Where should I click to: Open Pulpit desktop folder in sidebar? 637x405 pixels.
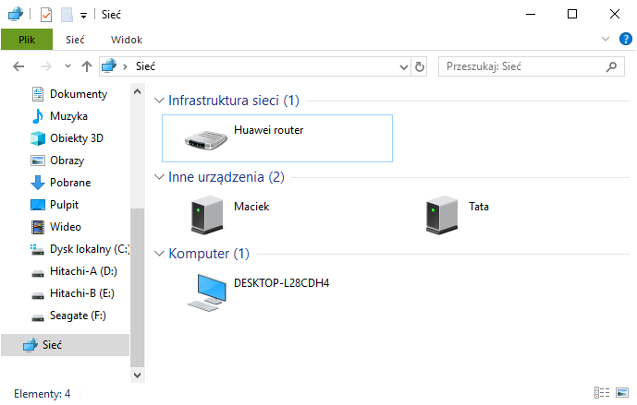[x=55, y=205]
